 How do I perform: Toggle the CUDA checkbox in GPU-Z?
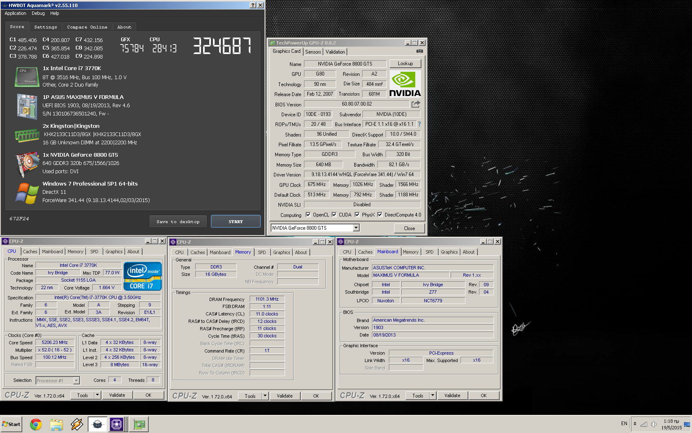point(334,214)
